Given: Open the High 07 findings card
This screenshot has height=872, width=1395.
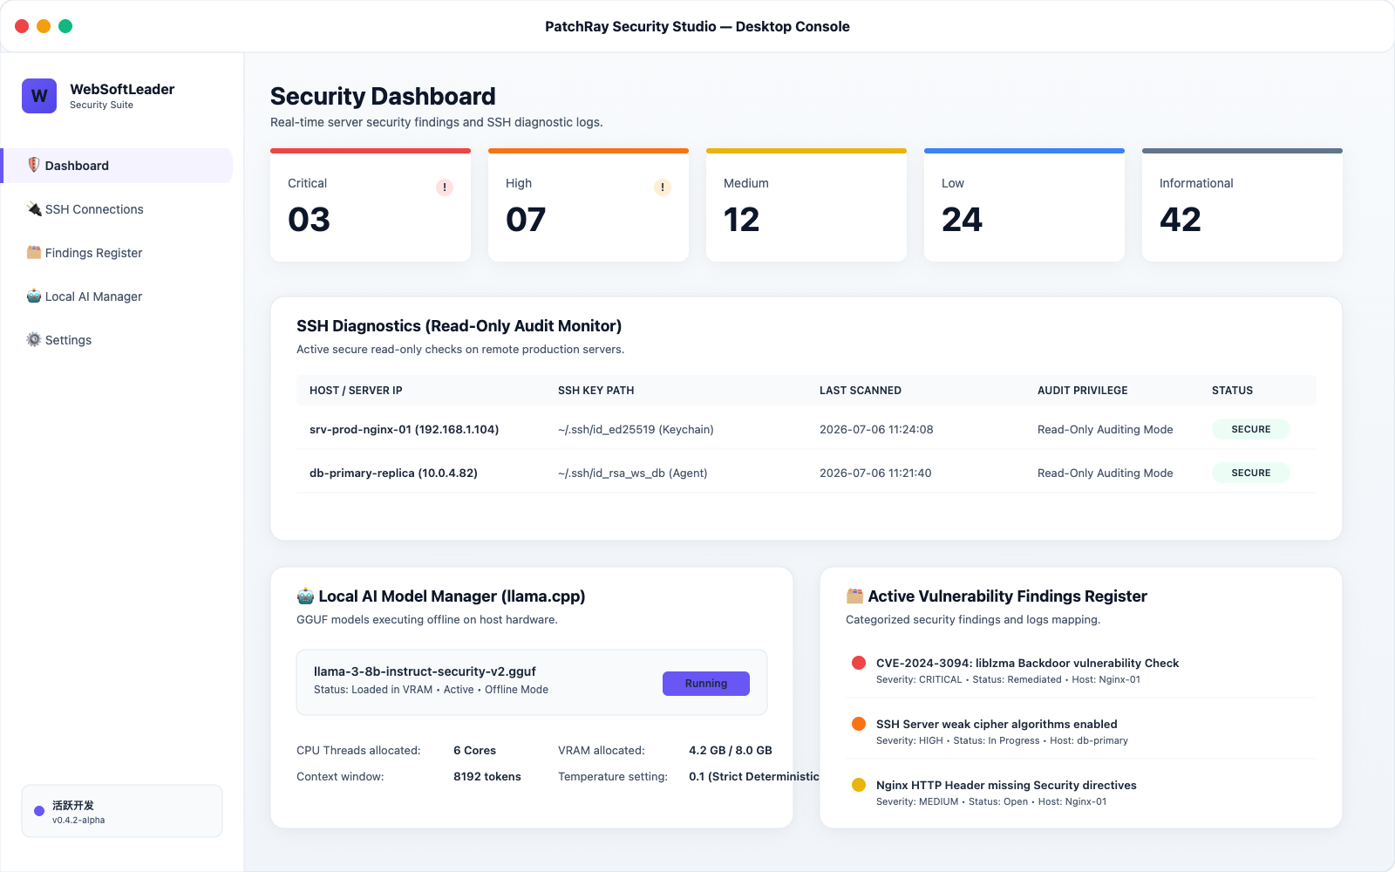Looking at the screenshot, I should coord(589,205).
